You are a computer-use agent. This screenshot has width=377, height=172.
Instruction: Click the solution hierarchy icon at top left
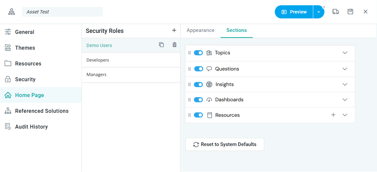(12, 12)
